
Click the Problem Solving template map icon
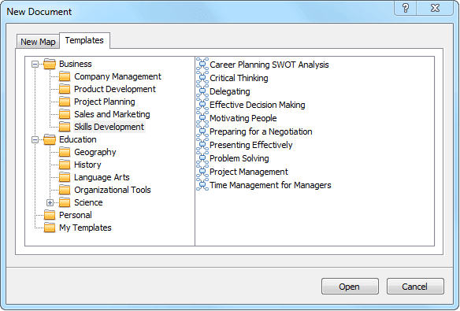tap(202, 158)
